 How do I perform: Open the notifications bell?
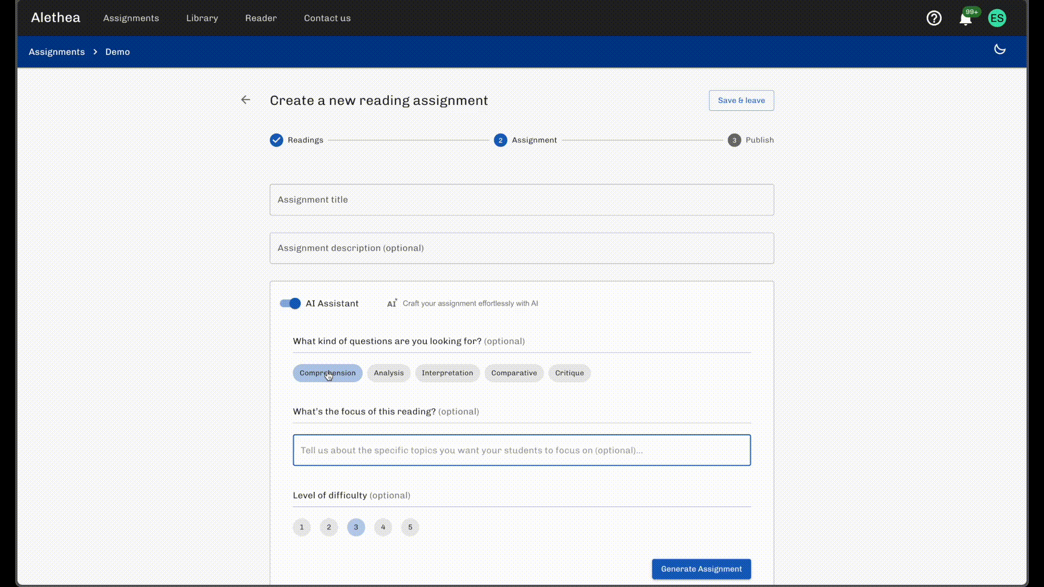tap(966, 19)
